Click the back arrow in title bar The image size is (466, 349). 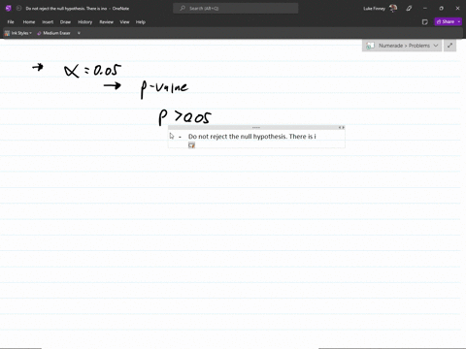coord(18,9)
